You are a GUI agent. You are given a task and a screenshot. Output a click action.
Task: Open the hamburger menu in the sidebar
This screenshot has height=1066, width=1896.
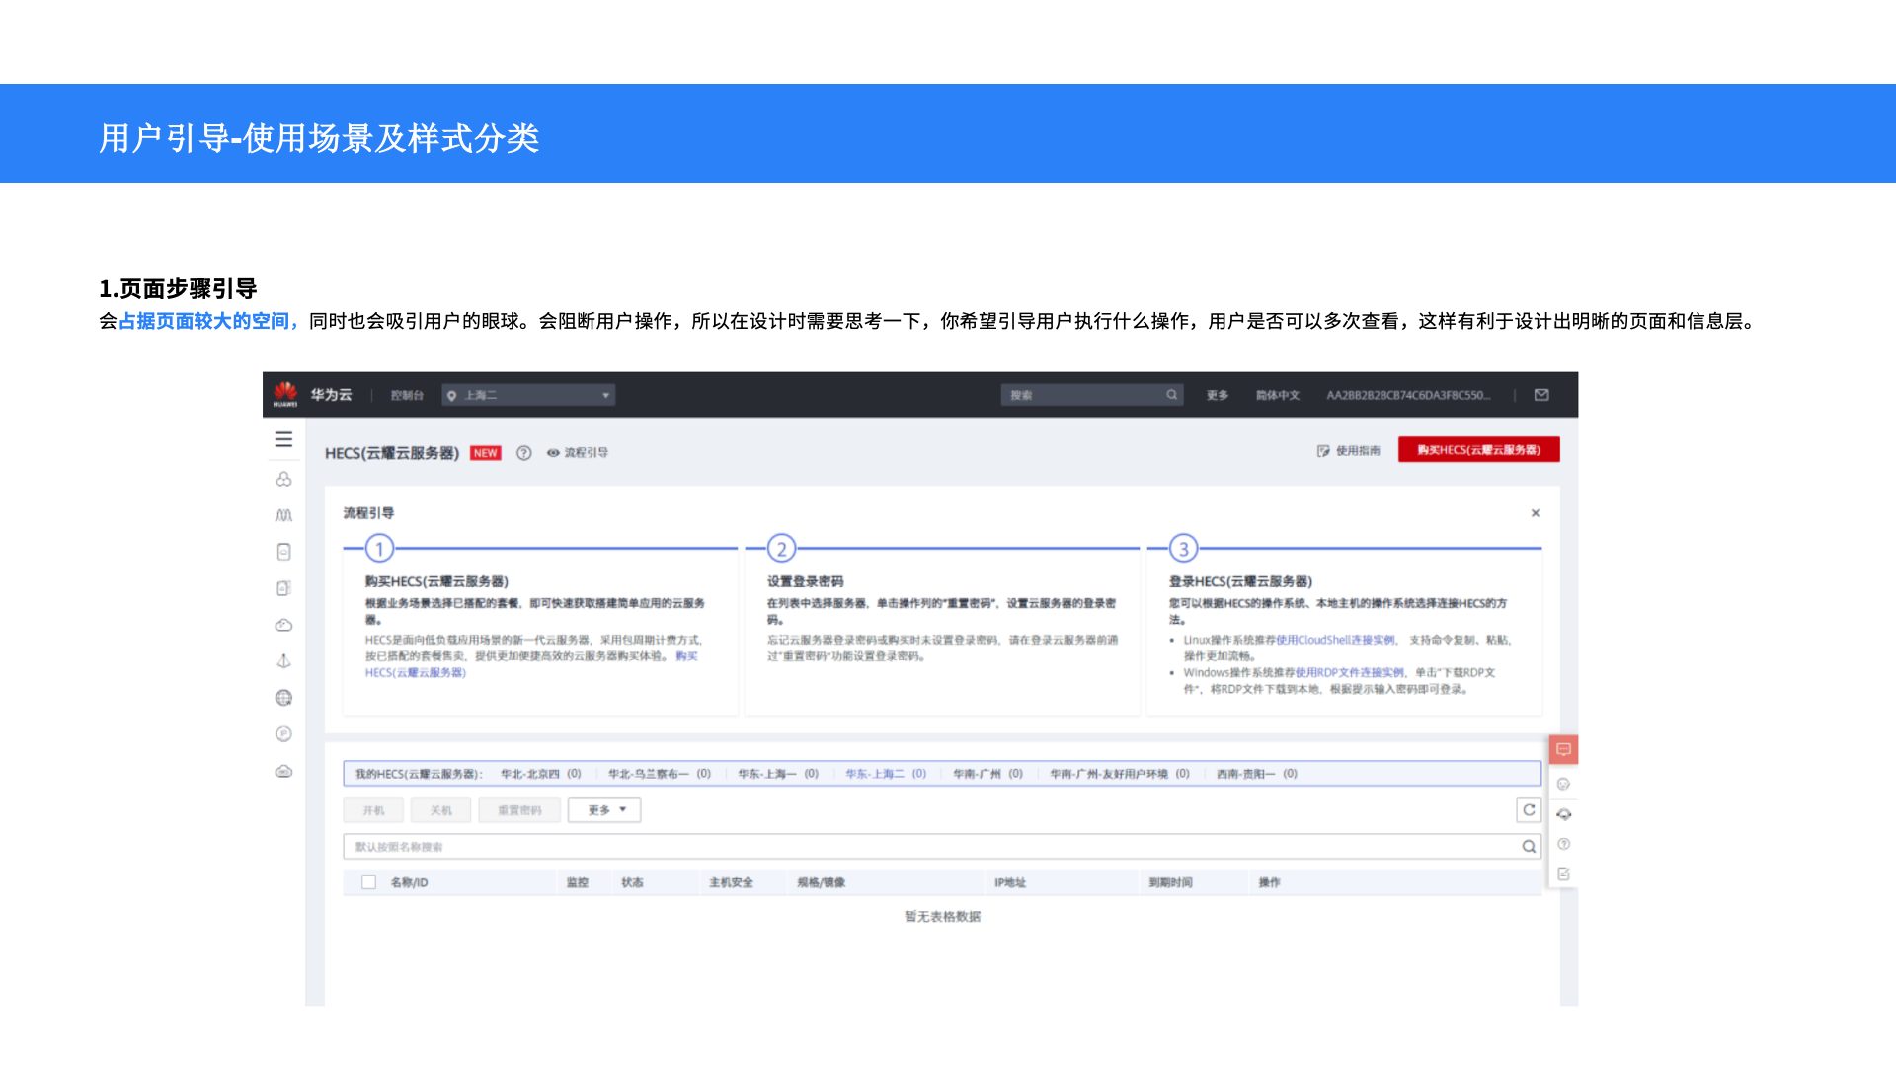[x=283, y=439]
